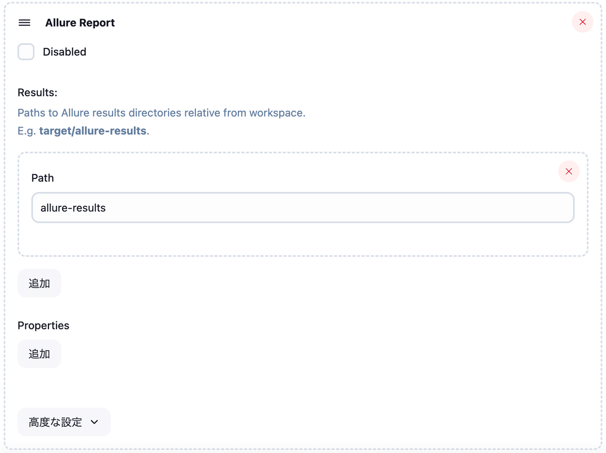Click 追加 under Properties
Viewport: 606px width, 453px height.
pyautogui.click(x=39, y=354)
